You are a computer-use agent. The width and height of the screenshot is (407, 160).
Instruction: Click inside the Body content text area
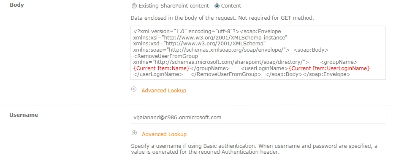(x=258, y=52)
